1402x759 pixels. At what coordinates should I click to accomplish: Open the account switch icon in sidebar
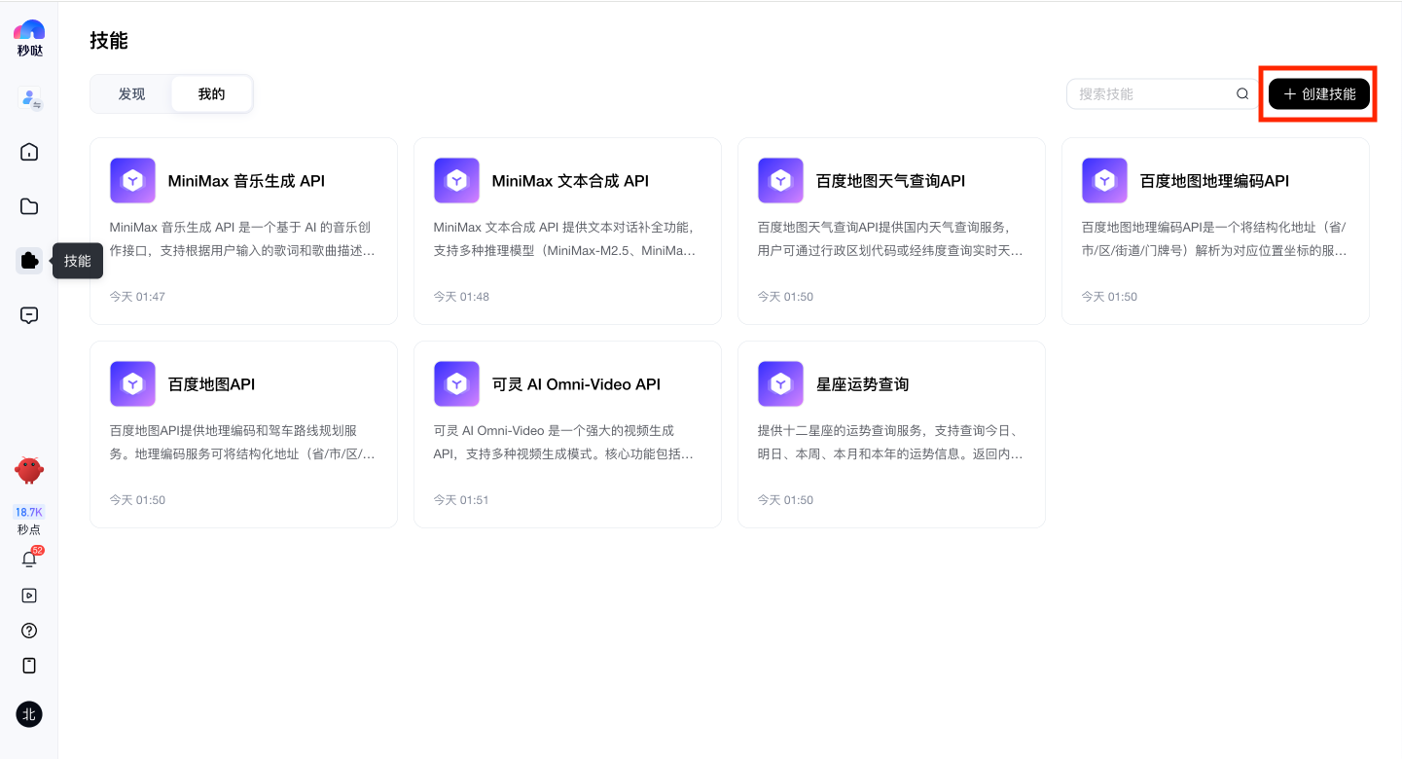tap(29, 98)
